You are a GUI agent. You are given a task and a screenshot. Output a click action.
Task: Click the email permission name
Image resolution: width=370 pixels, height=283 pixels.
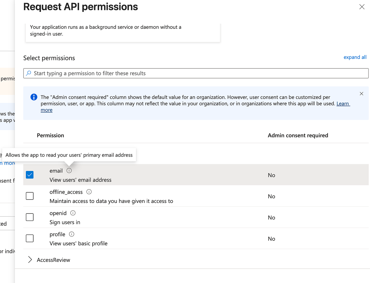click(56, 171)
